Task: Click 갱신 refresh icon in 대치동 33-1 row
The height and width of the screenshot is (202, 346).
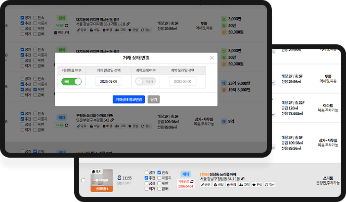Action: [146, 30]
